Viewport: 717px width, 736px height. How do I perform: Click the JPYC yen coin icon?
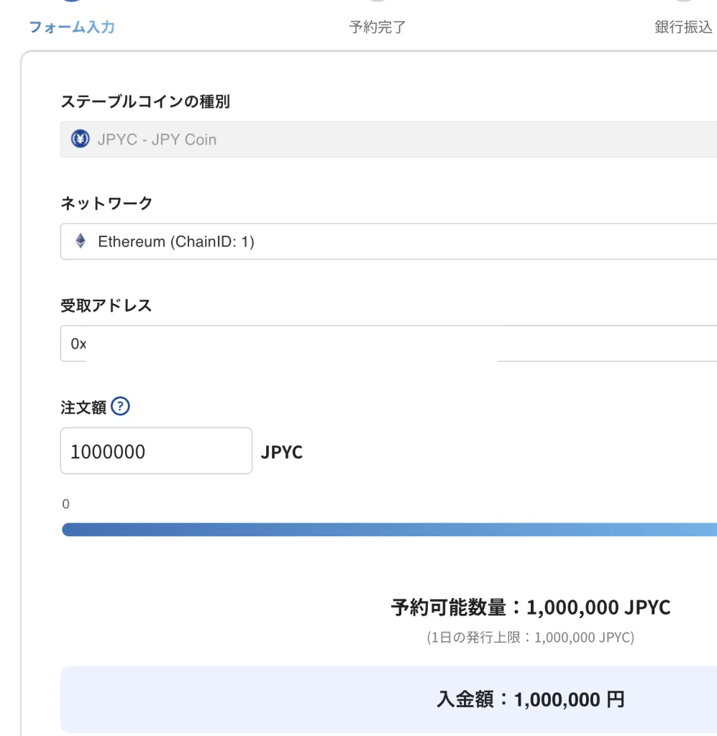(80, 139)
